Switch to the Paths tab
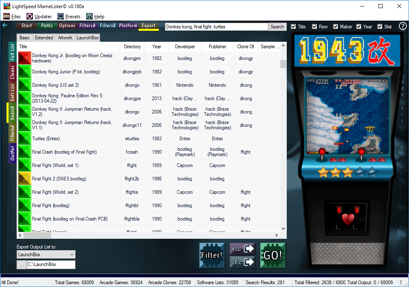The image size is (409, 287). (47, 26)
